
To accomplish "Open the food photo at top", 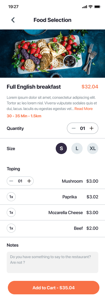I will (52, 54).
